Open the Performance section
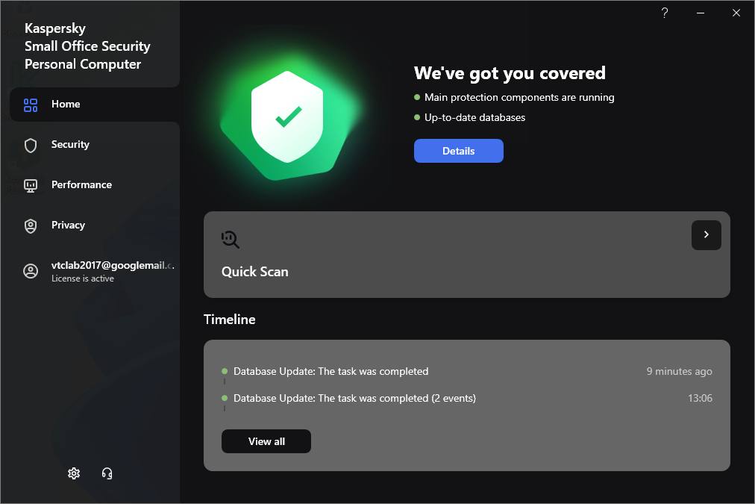The height and width of the screenshot is (504, 755). coord(81,185)
